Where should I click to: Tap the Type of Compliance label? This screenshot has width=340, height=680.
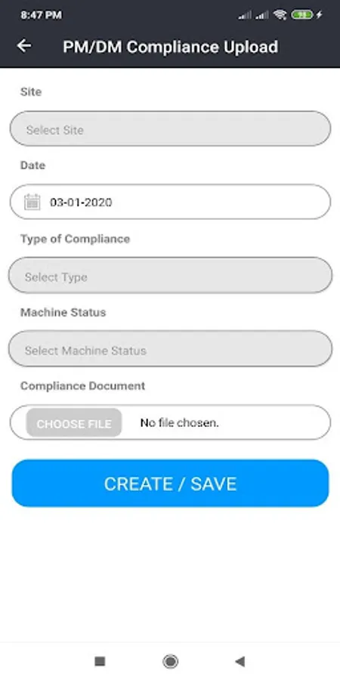(75, 239)
